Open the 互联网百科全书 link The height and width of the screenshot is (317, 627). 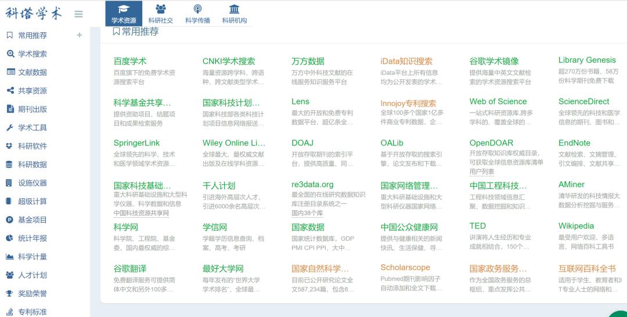587,269
